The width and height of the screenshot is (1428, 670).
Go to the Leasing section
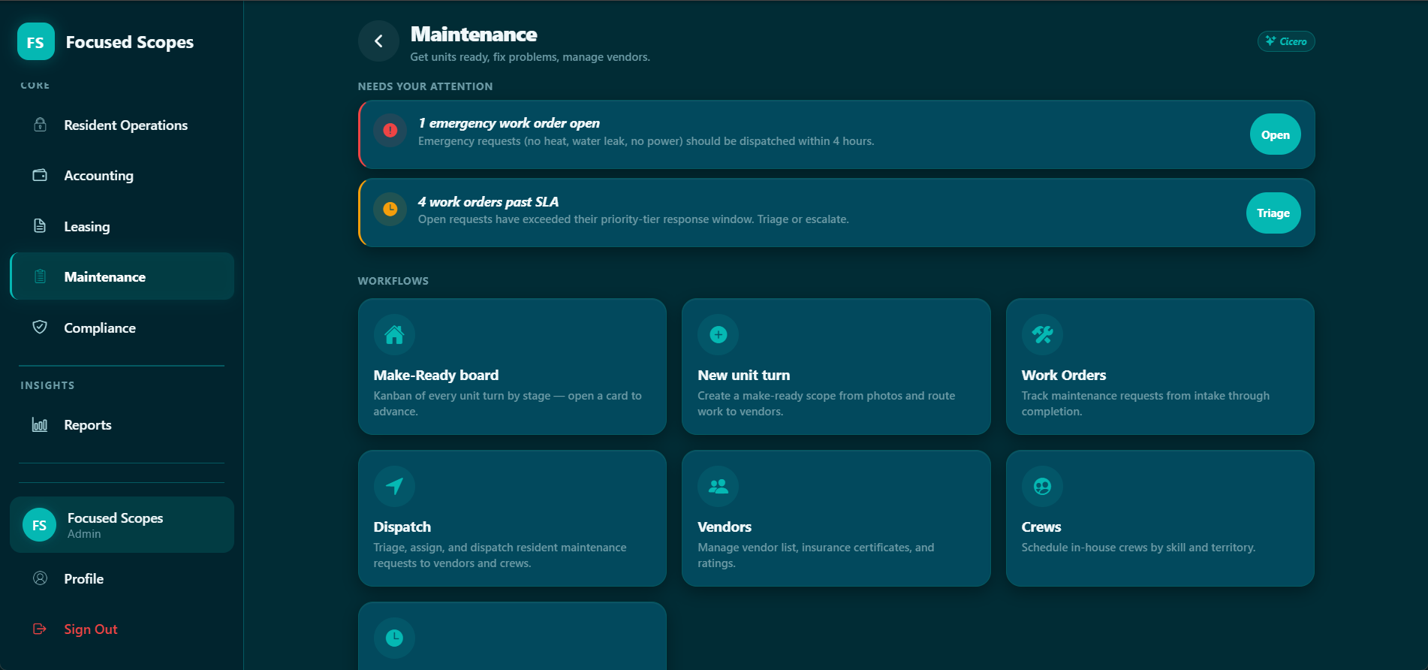[x=122, y=226]
